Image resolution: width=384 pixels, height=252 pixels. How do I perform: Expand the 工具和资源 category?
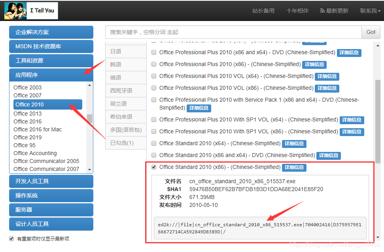[x=51, y=61]
